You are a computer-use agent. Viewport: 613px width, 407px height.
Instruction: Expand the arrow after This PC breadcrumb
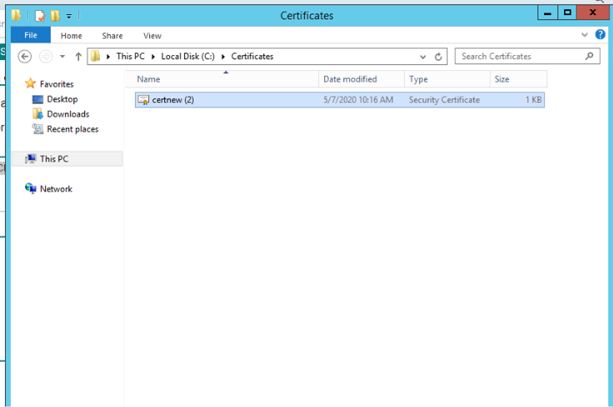click(153, 57)
